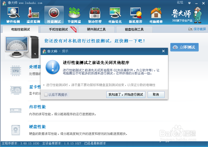Open 节能降温 energy saving clover icon
The image size is (208, 147).
(x=74, y=15)
